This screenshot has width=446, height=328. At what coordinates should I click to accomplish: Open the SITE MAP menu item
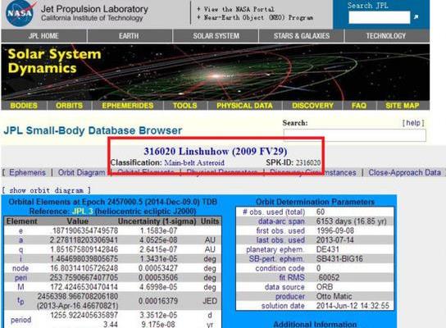pos(403,106)
